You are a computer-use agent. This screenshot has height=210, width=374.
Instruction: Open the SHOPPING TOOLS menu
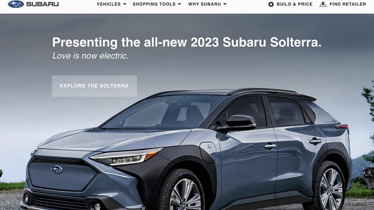click(x=156, y=4)
